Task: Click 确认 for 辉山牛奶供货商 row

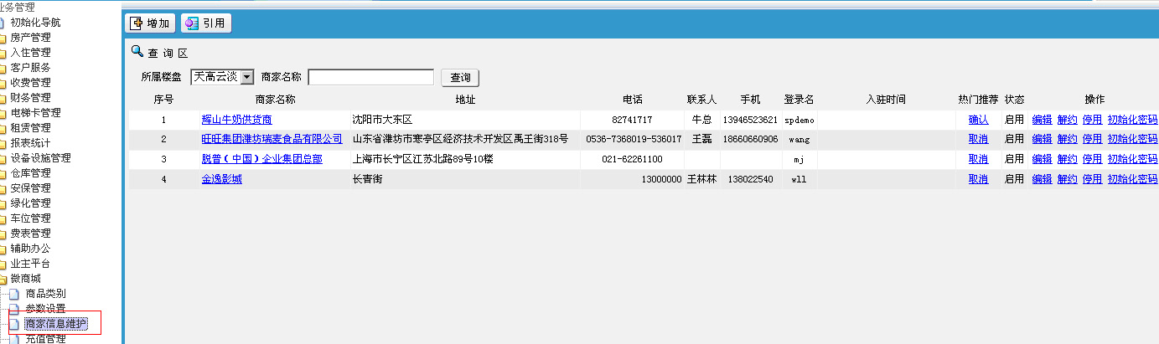Action: coord(979,120)
